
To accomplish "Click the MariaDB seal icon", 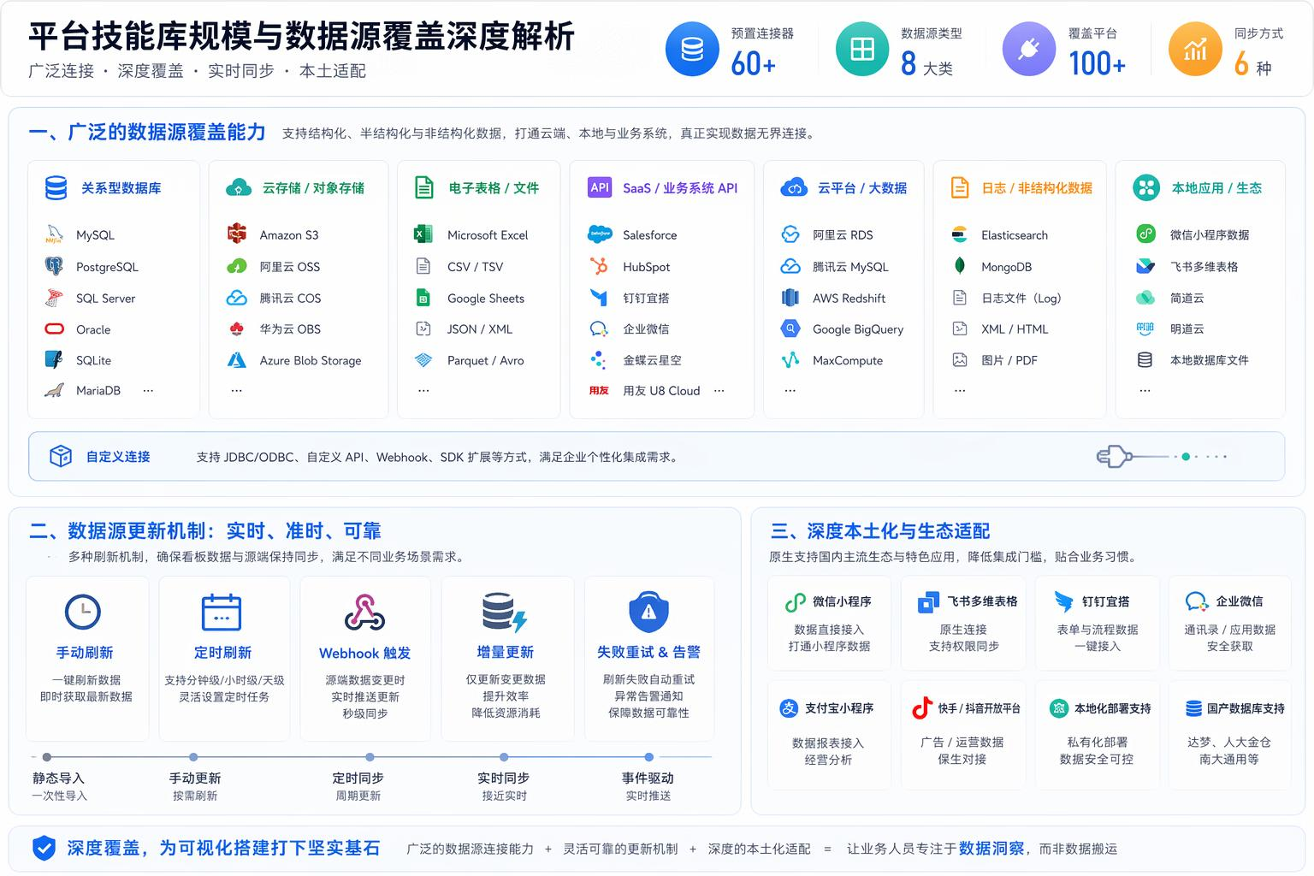I will pyautogui.click(x=54, y=390).
